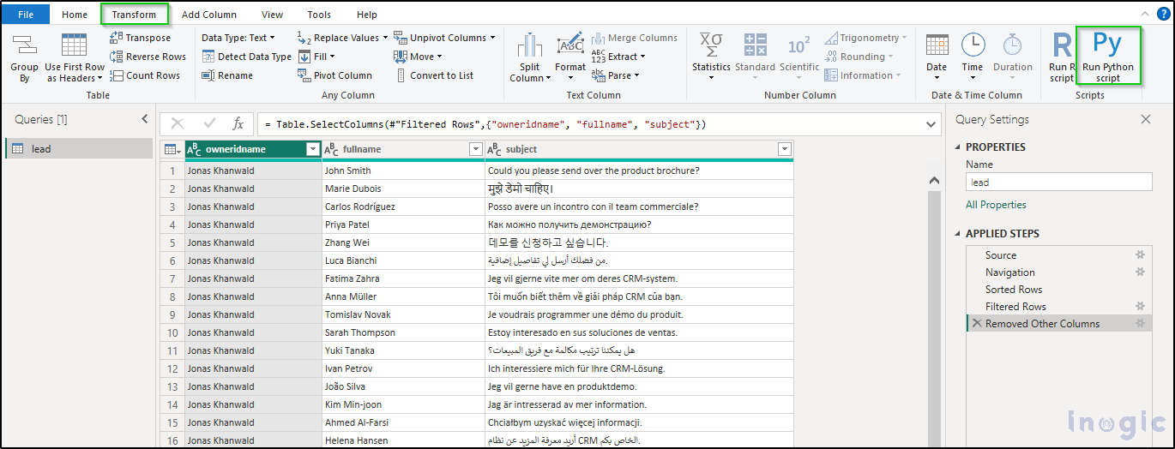The height and width of the screenshot is (449, 1175).
Task: Click the Date column tool
Action: (937, 57)
